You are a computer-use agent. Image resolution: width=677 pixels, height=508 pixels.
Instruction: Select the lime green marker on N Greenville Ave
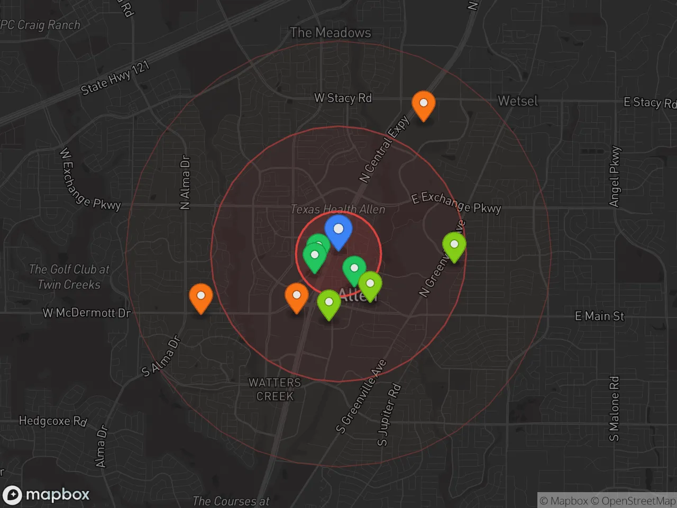tap(454, 246)
